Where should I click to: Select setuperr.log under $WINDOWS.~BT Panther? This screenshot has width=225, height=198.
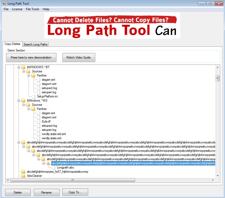pyautogui.click(x=49, y=92)
